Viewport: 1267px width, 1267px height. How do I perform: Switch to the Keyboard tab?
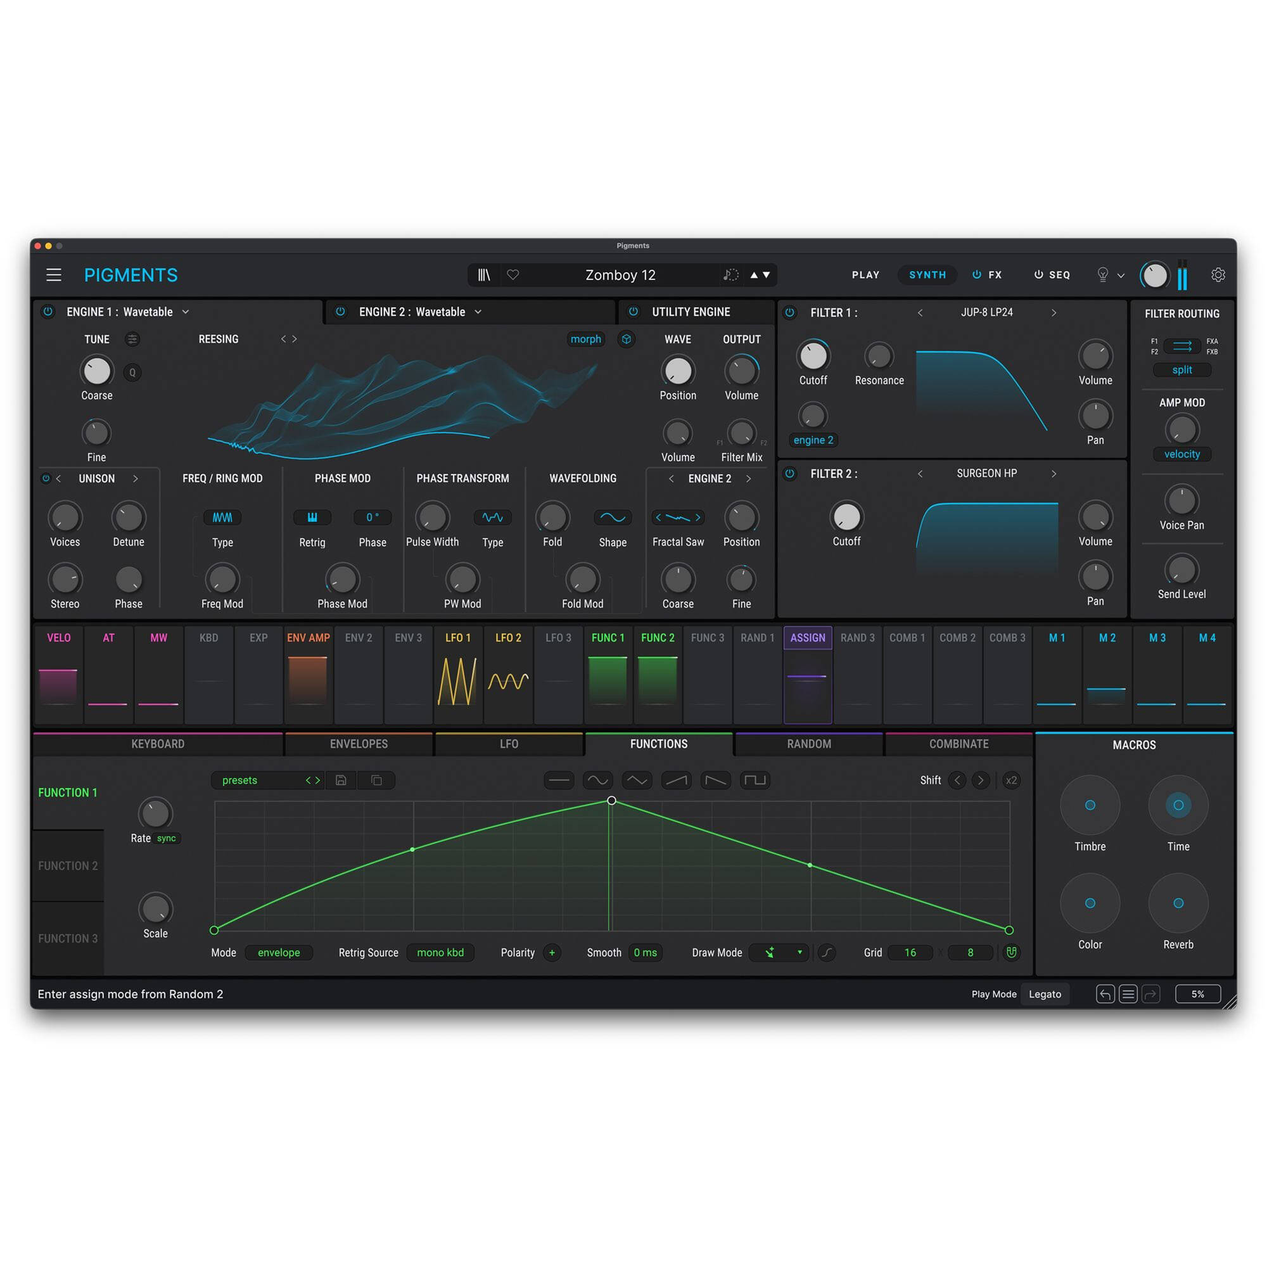click(158, 744)
